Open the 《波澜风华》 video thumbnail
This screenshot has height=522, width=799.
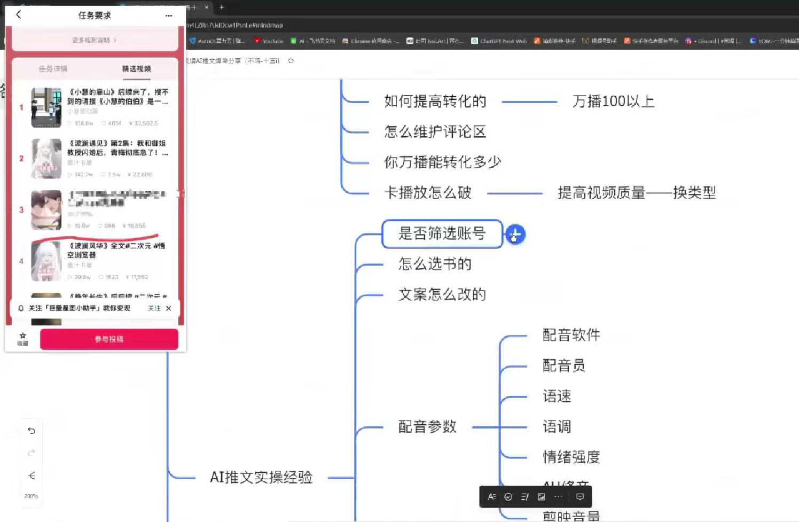click(x=46, y=261)
